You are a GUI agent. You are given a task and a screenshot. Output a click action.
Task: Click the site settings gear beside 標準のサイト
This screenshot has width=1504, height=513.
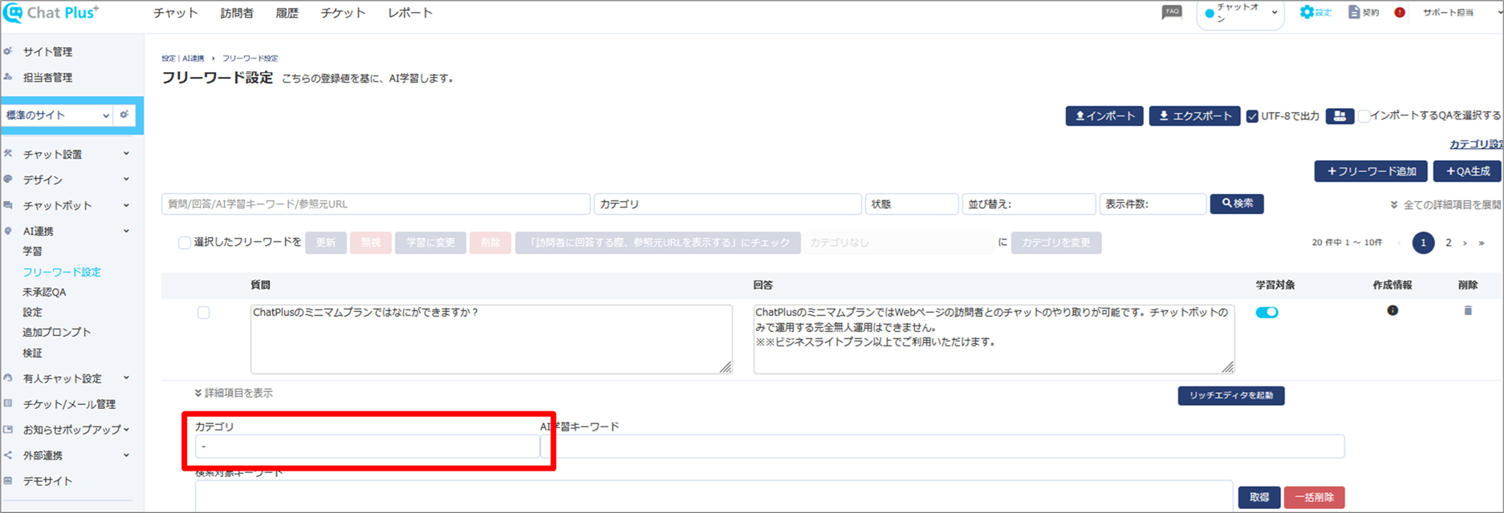tap(124, 115)
